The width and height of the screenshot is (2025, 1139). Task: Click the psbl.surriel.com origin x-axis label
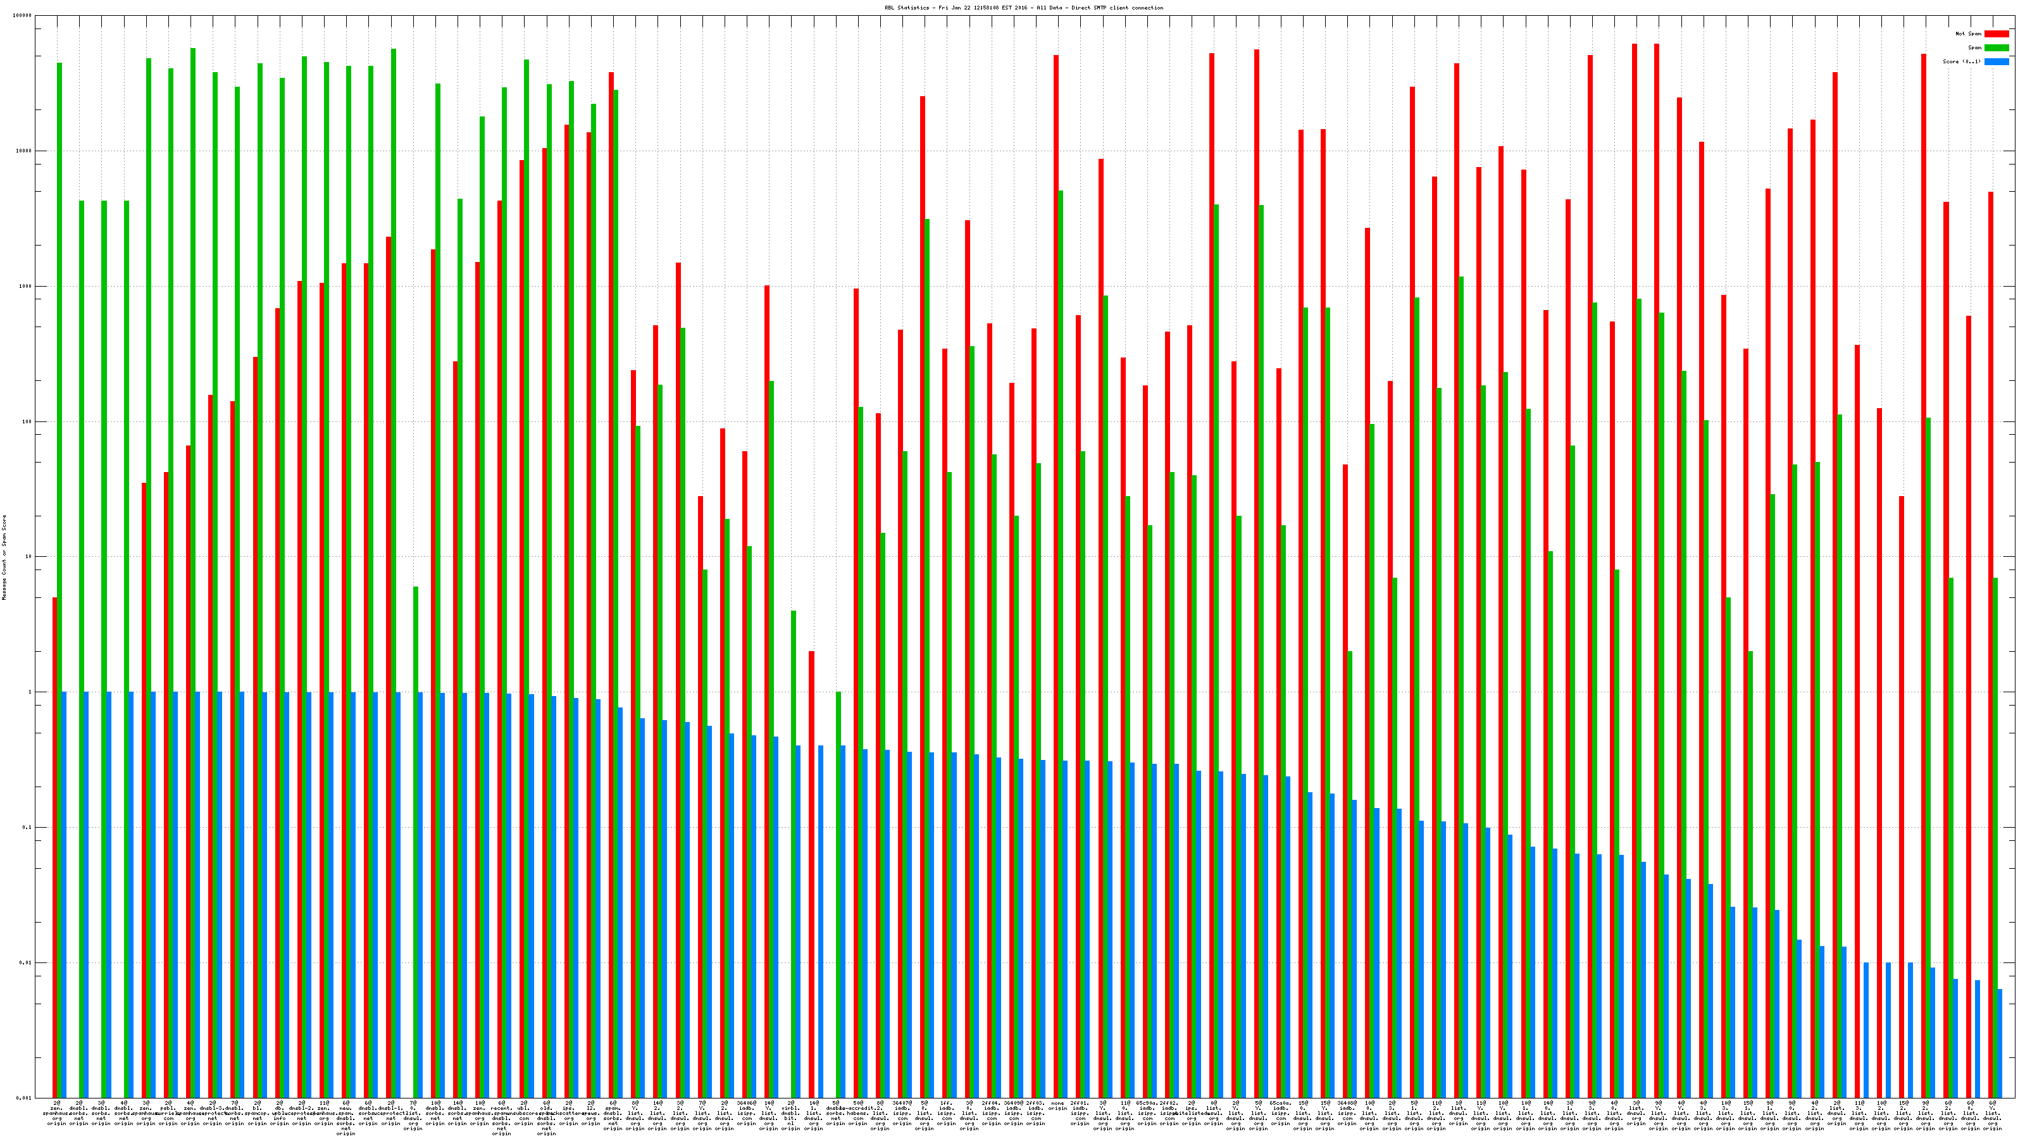pyautogui.click(x=168, y=1113)
